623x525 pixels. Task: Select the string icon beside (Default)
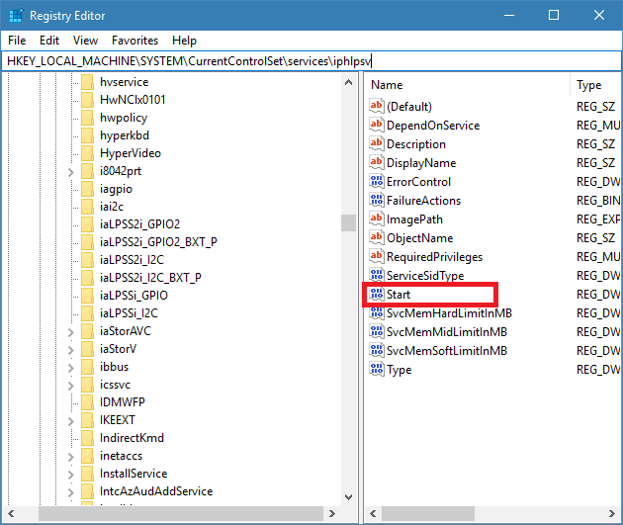[376, 106]
